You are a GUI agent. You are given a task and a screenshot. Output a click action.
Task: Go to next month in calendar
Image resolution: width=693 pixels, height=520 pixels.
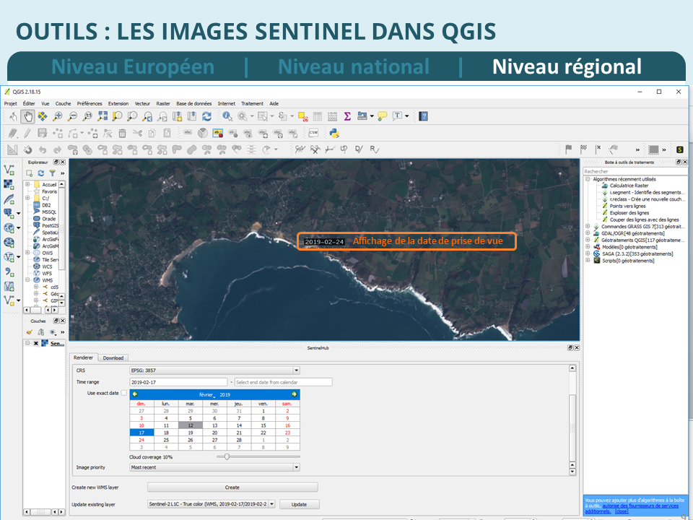coord(295,394)
